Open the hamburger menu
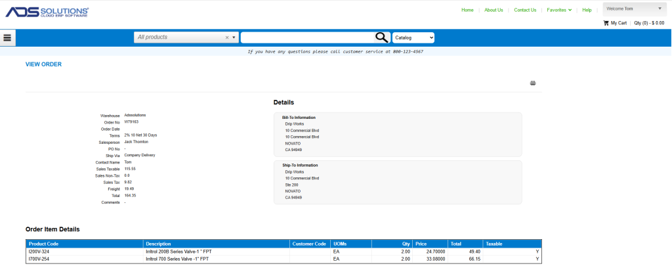 [7, 38]
